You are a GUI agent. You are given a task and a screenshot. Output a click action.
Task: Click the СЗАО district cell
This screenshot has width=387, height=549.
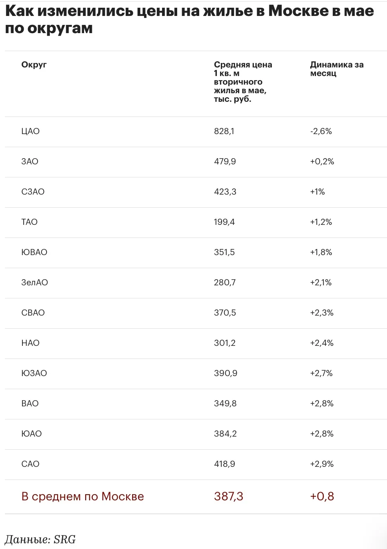click(33, 192)
